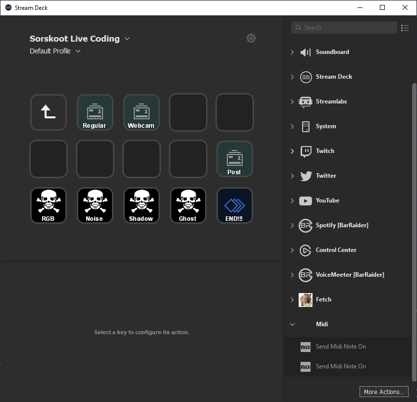The height and width of the screenshot is (402, 417).
Task: Expand the YouTube category chevron
Action: pyautogui.click(x=292, y=201)
